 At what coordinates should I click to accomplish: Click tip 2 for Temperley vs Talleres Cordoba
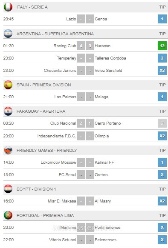[x=162, y=58]
